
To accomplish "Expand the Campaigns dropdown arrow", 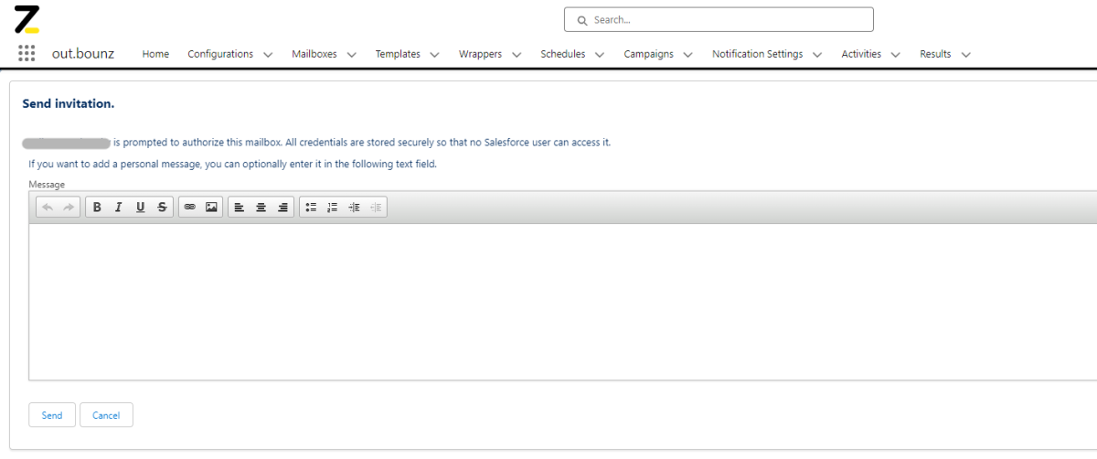I will tap(688, 55).
